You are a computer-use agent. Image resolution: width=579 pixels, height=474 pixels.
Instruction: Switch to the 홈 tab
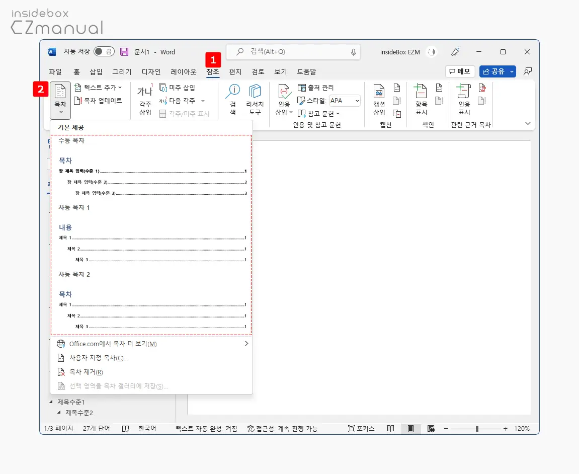point(76,71)
